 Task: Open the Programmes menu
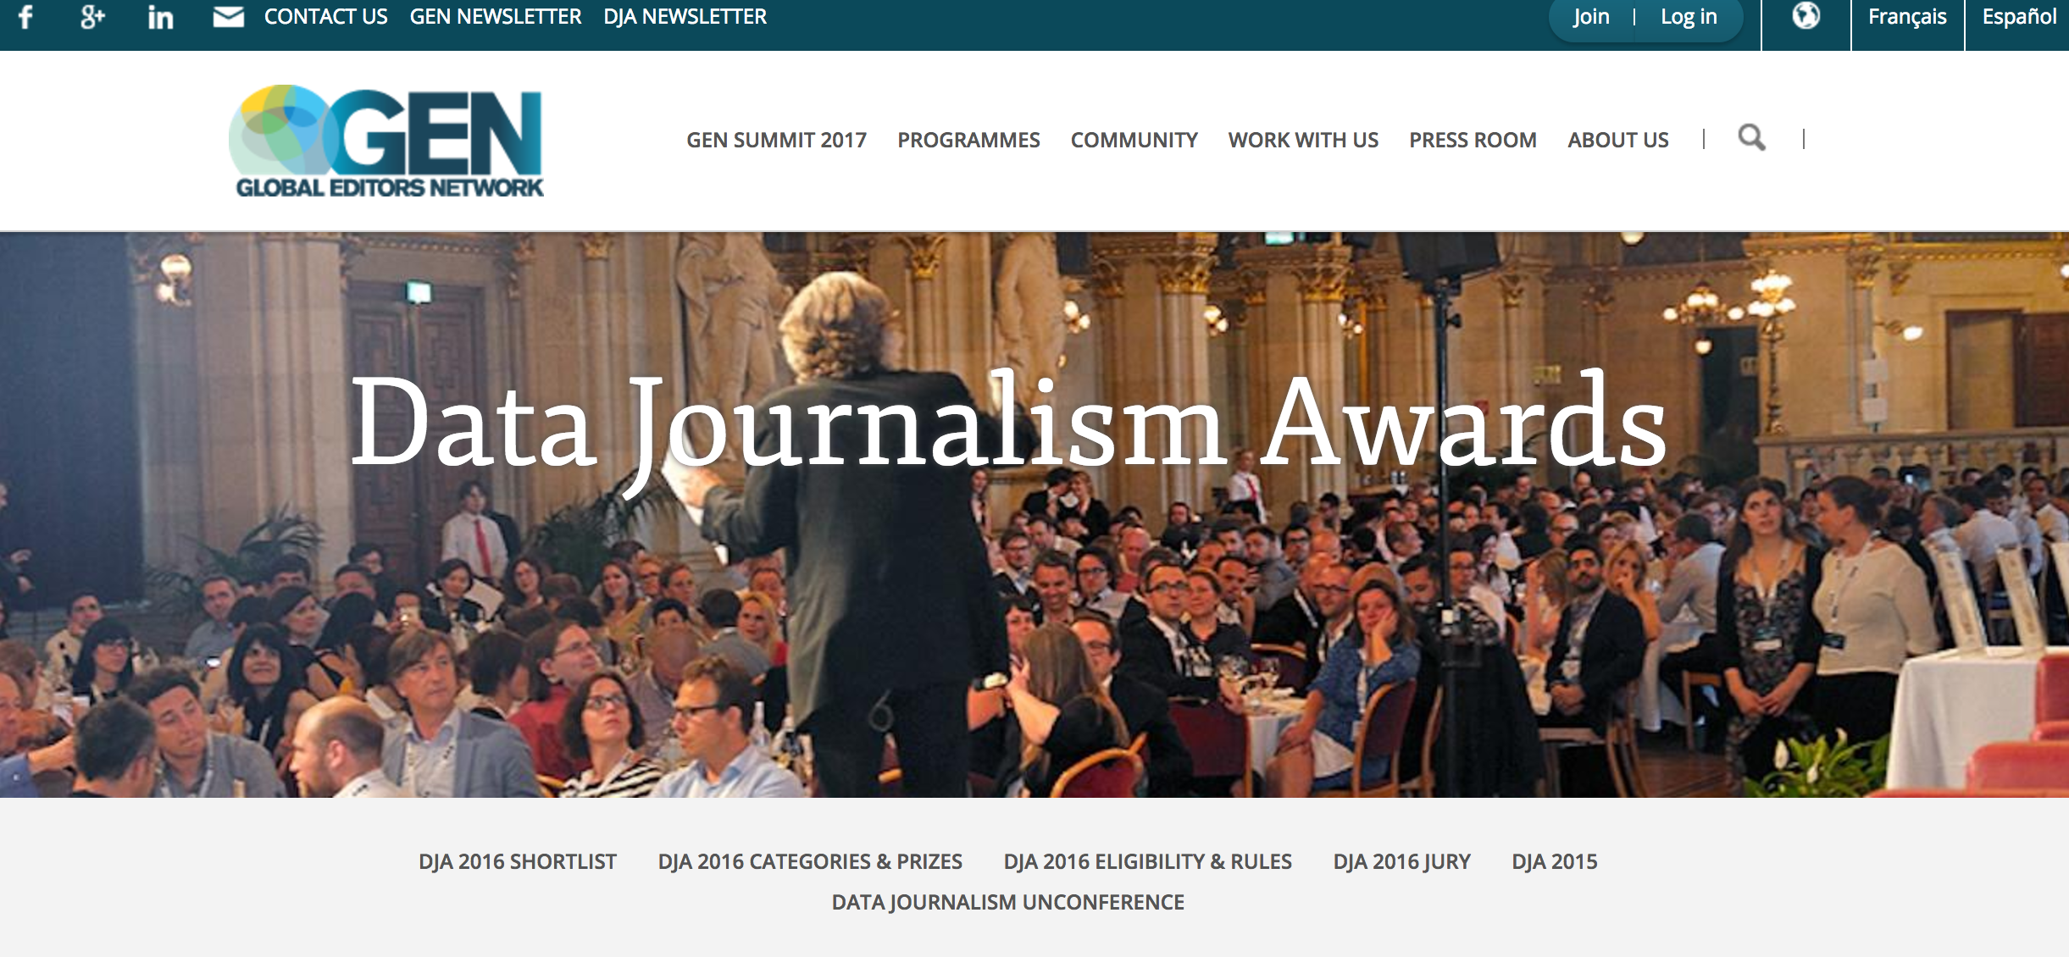coord(968,140)
